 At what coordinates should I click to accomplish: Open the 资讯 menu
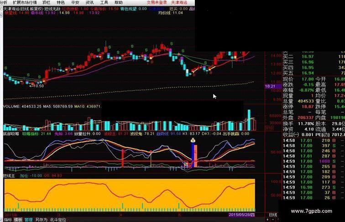(89, 2)
